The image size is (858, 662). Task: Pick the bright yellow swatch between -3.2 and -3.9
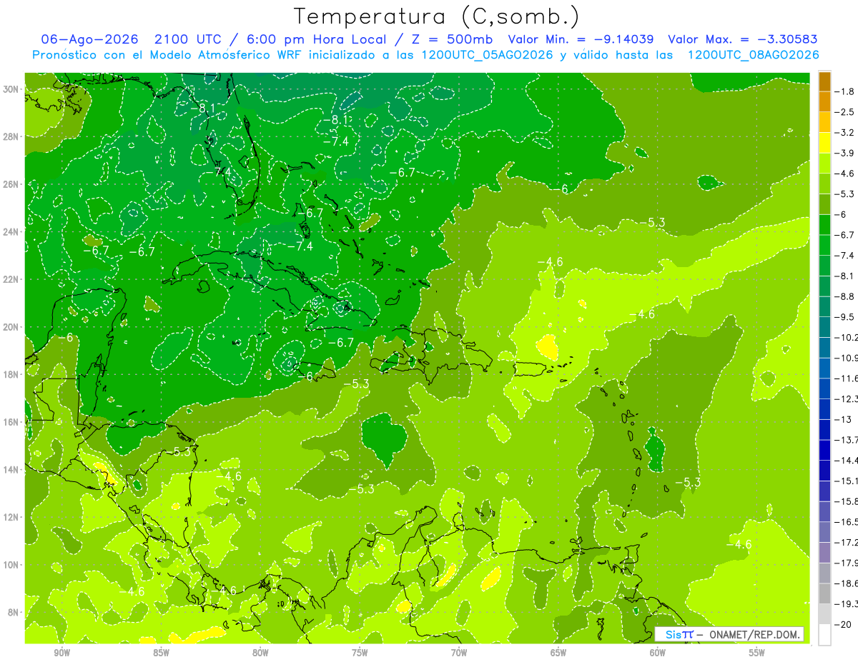(824, 142)
